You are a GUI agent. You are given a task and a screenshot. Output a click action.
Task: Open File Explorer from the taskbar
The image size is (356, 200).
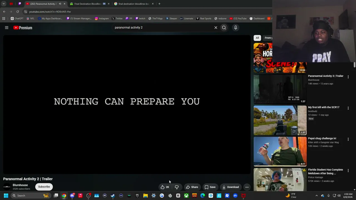(x=145, y=196)
